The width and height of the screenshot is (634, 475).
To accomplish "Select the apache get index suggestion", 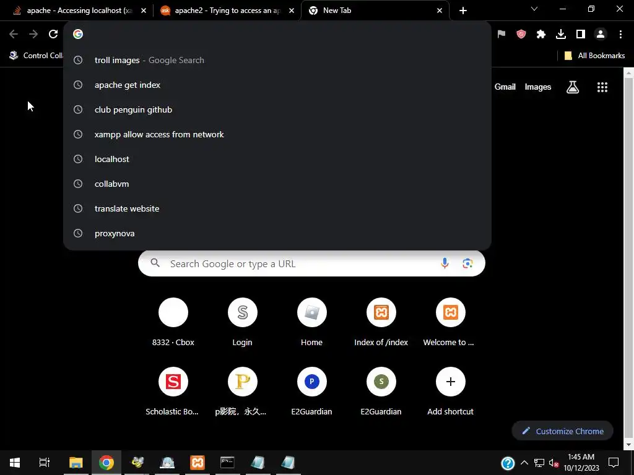I will [x=277, y=85].
